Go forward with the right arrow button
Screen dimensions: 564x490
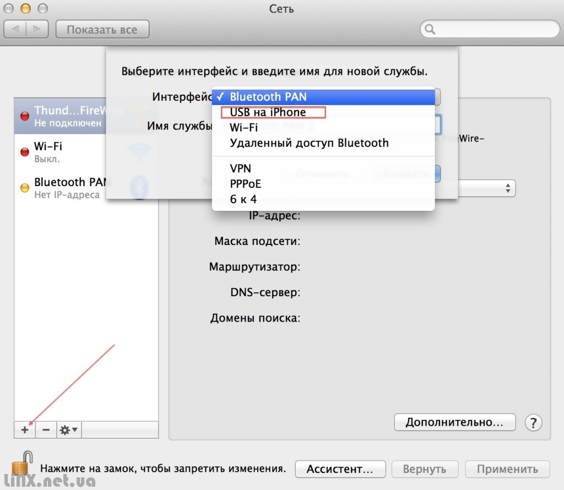tap(37, 29)
